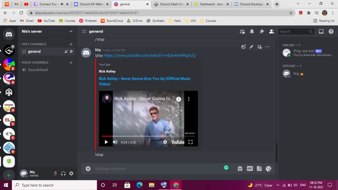The height and width of the screenshot is (190, 338).
Task: Toggle member list icon in header
Action: point(272,31)
